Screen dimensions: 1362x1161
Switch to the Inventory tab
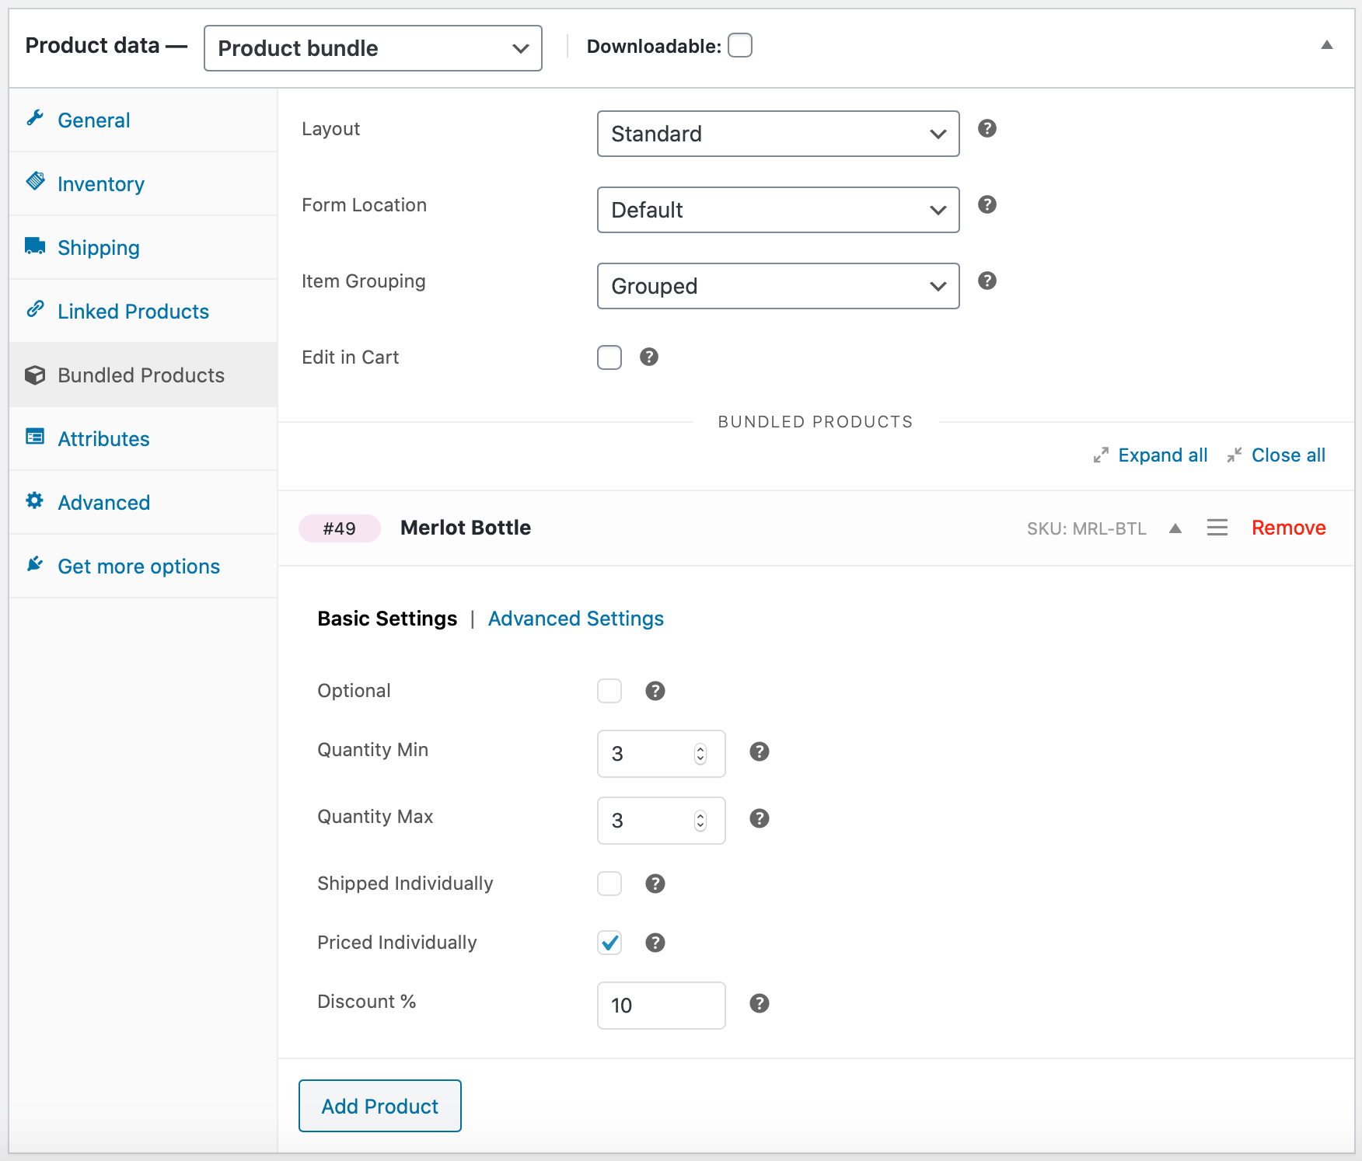coord(100,184)
